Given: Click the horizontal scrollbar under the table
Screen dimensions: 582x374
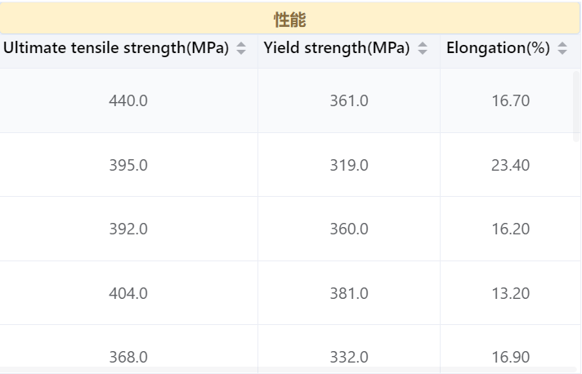Looking at the screenshot, I should 288,370.
